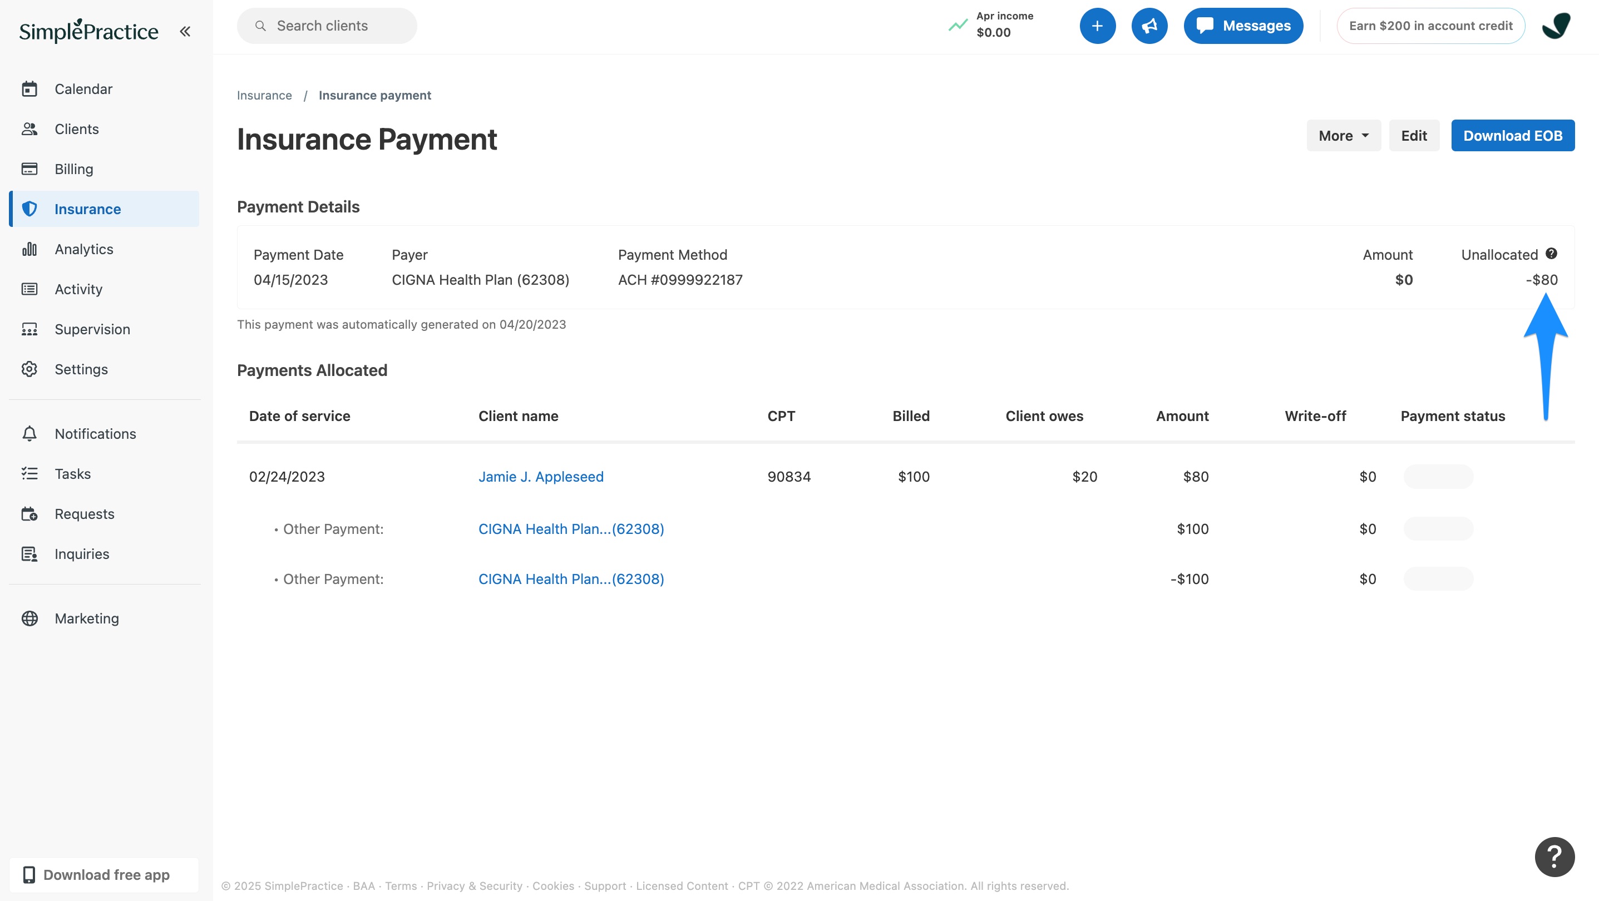Open the Calendar icon in the sidebar
The width and height of the screenshot is (1599, 901).
click(29, 89)
